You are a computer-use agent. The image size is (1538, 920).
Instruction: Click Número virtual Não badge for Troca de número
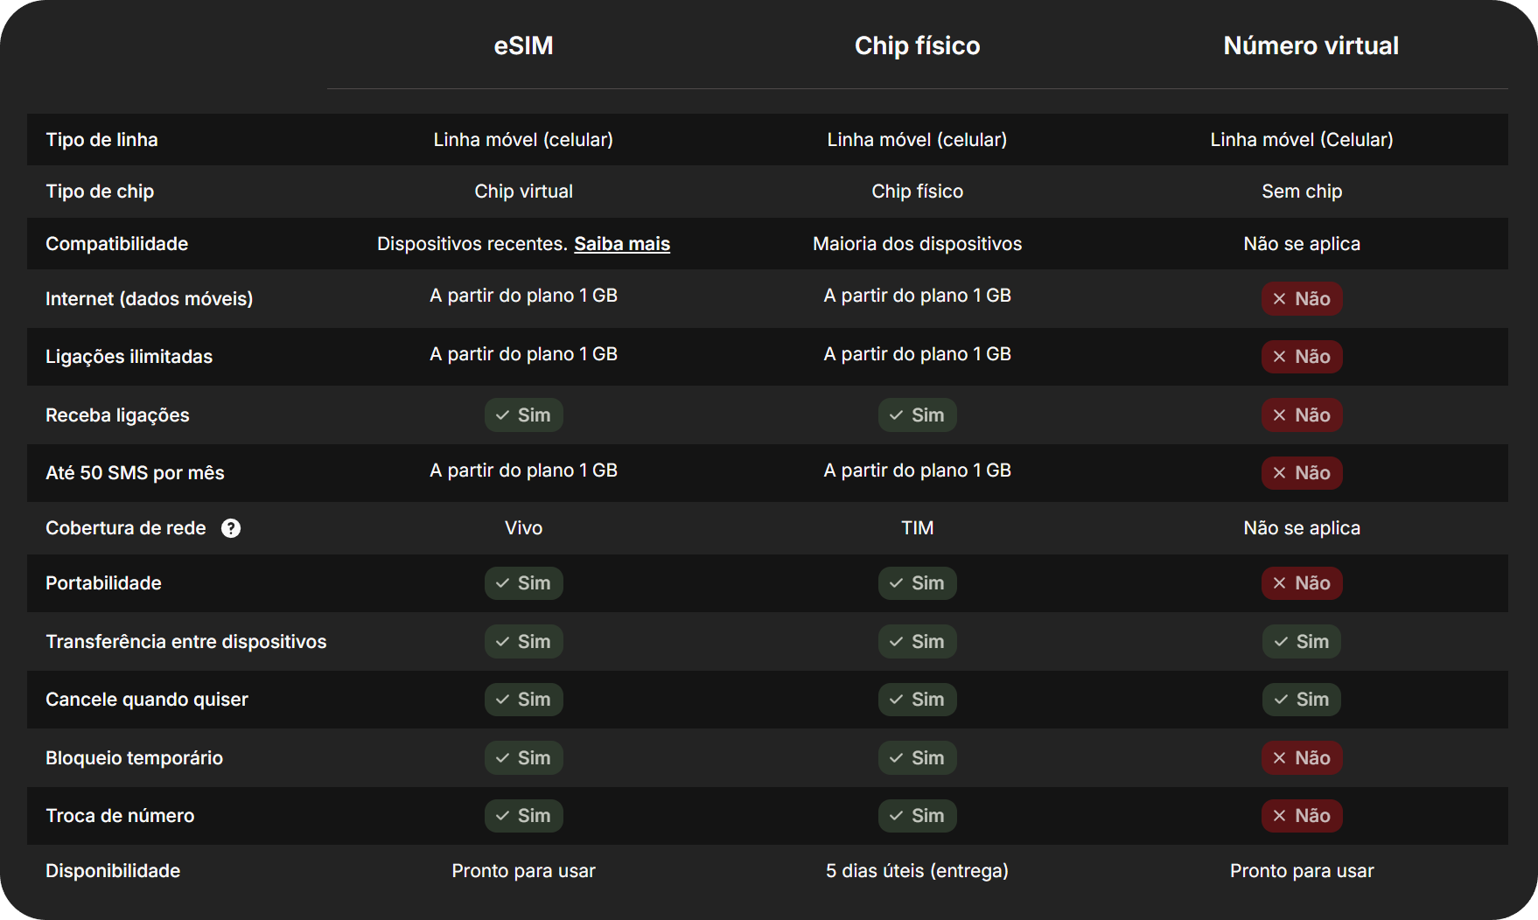[x=1302, y=816]
